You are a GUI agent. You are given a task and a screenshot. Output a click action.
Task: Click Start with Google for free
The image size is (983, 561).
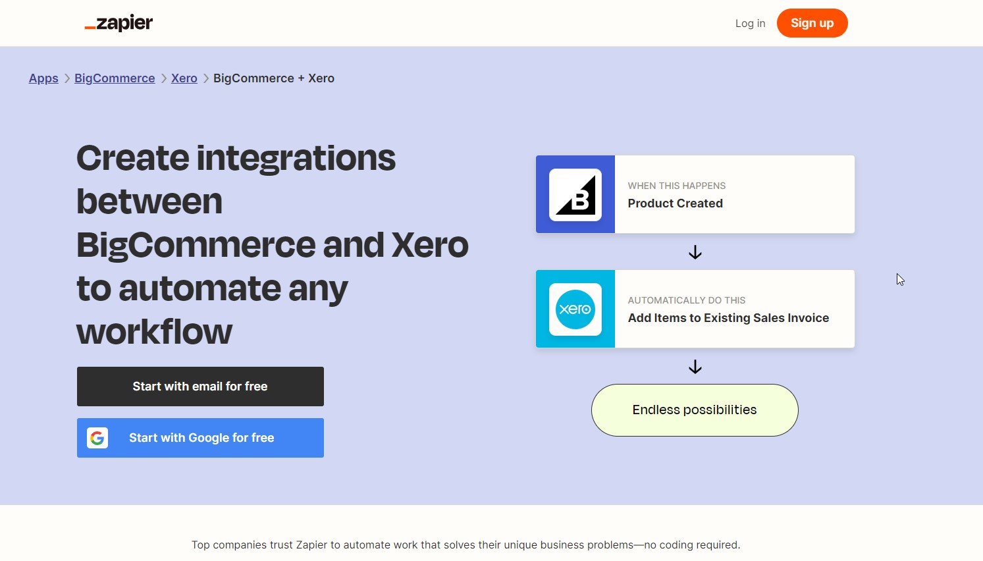point(200,438)
